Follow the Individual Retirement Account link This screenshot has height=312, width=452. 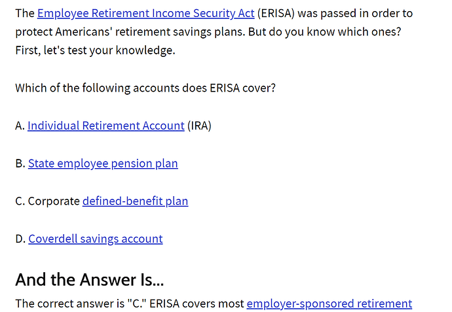click(x=105, y=126)
